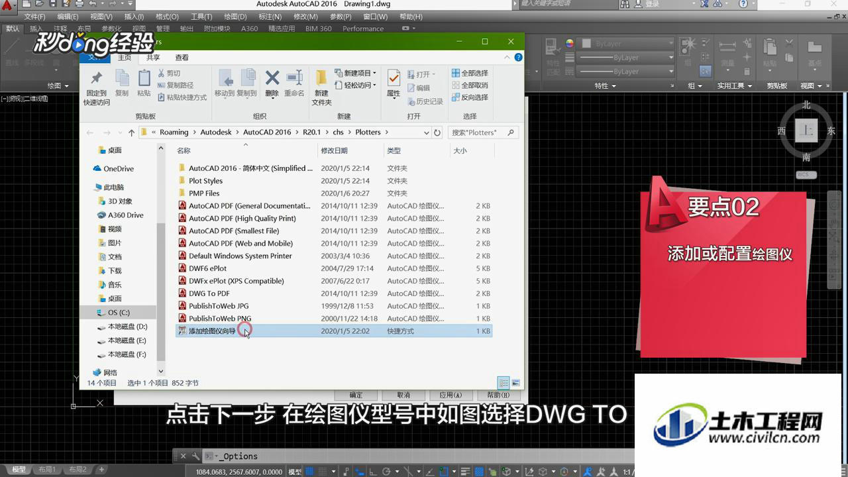Click the Roaming breadcrumb segment
Image resolution: width=848 pixels, height=477 pixels.
(x=174, y=132)
